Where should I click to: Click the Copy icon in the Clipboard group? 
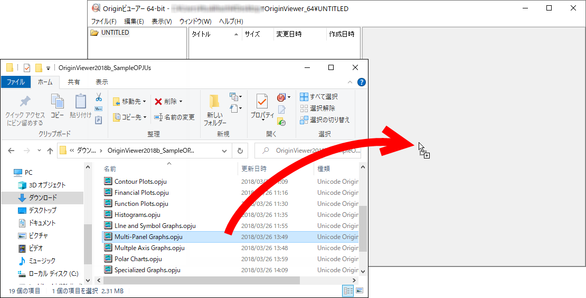[x=57, y=101]
